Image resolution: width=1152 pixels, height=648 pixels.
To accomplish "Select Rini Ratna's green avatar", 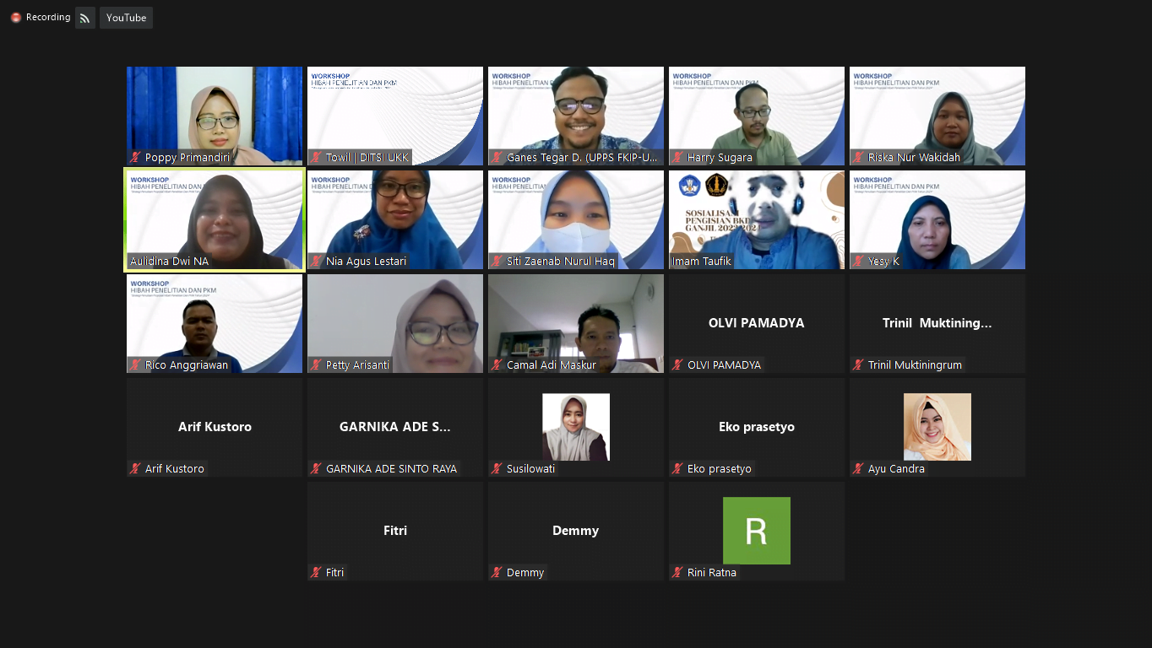I will (756, 531).
